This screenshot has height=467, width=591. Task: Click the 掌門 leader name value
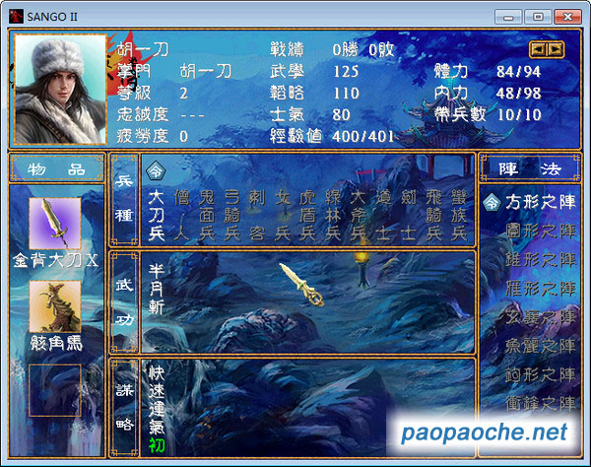(206, 71)
